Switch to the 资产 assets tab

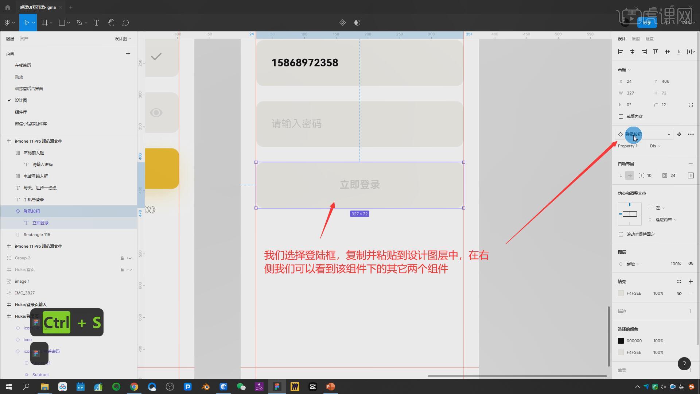pos(24,39)
